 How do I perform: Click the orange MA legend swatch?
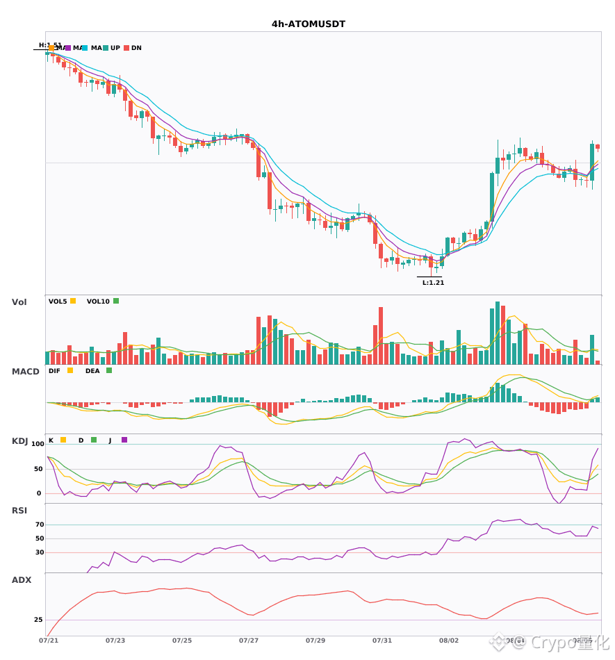51,48
